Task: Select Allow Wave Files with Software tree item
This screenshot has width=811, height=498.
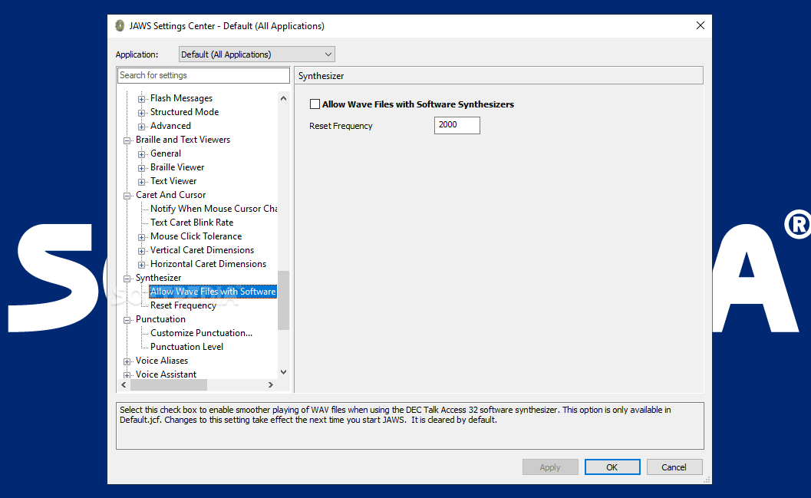Action: 213,292
